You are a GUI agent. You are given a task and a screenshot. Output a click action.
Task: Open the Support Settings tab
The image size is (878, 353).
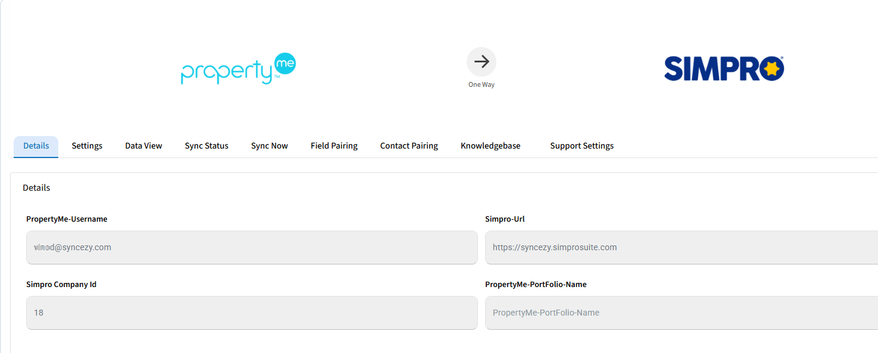(x=581, y=146)
